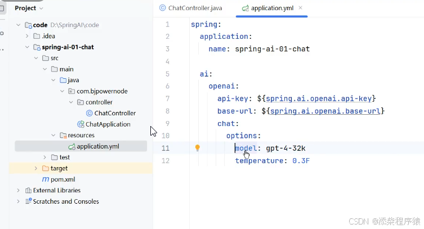Click the resources folder icon

tap(63, 135)
